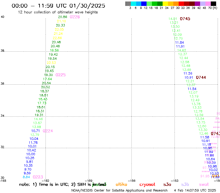Image resolution: width=220 pixels, height=193 pixels.
Task: Click the cyan swatch in the wave height legend
Action: 133,4
